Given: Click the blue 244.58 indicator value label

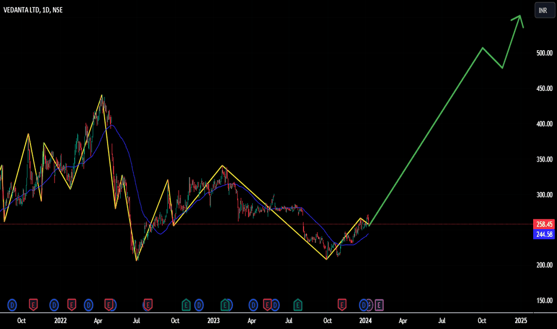Looking at the screenshot, I should coord(544,234).
